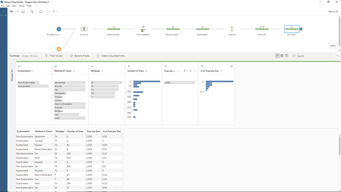Viewport: 341px width, 192px height.
Task: Click Method of Travel grid column header
Action: pos(43,131)
